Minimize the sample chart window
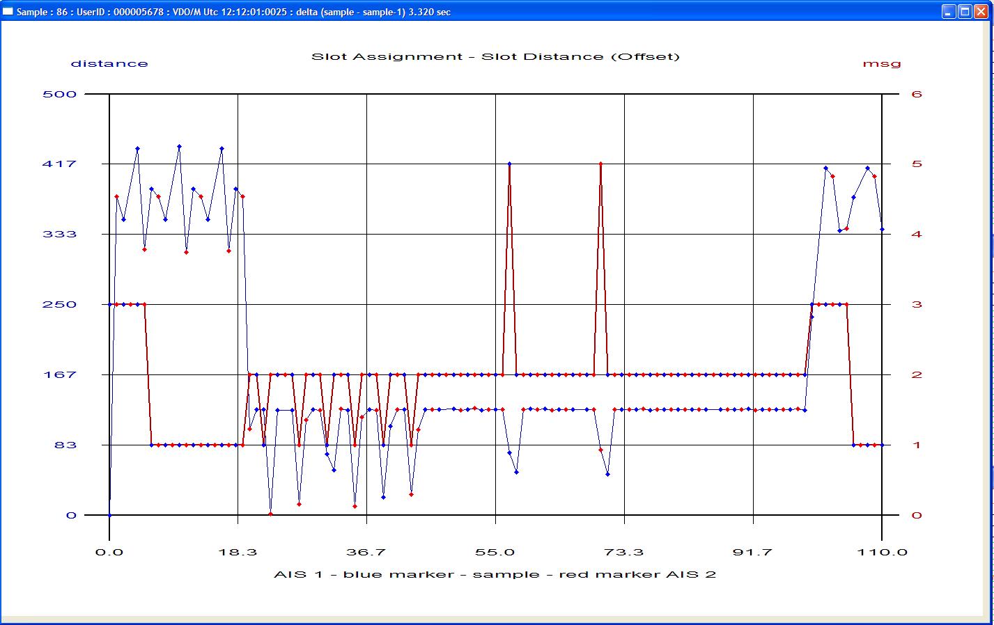 coord(949,12)
